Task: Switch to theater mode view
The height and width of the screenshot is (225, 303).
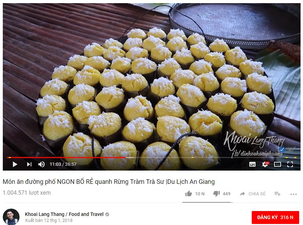Action: click(277, 164)
